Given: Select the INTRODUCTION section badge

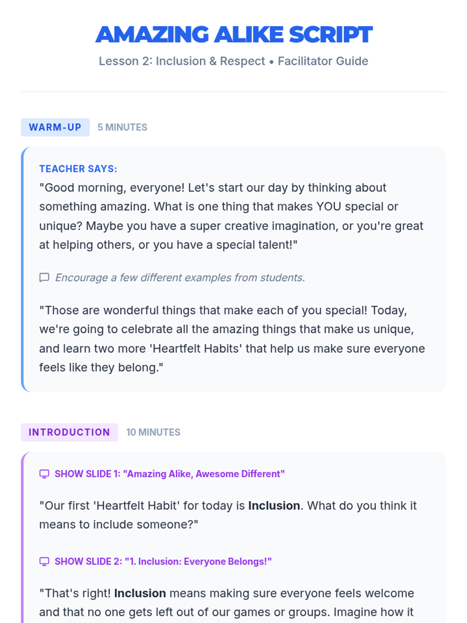Looking at the screenshot, I should tap(69, 432).
